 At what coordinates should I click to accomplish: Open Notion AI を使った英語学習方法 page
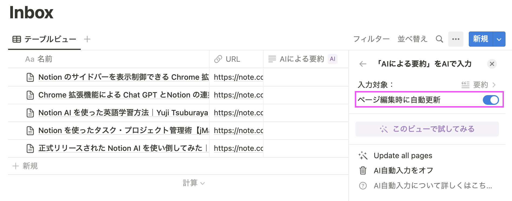point(123,113)
